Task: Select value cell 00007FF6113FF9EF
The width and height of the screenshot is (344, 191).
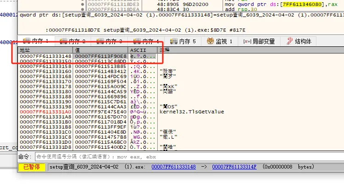Action: click(x=101, y=127)
